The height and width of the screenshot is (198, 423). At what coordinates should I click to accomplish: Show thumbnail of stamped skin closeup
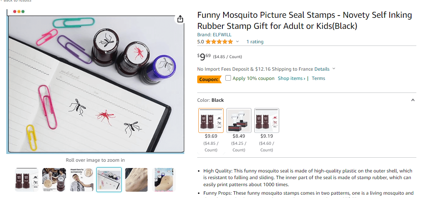tap(136, 180)
